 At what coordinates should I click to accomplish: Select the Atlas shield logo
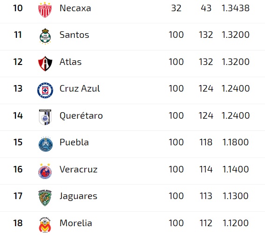[45, 64]
